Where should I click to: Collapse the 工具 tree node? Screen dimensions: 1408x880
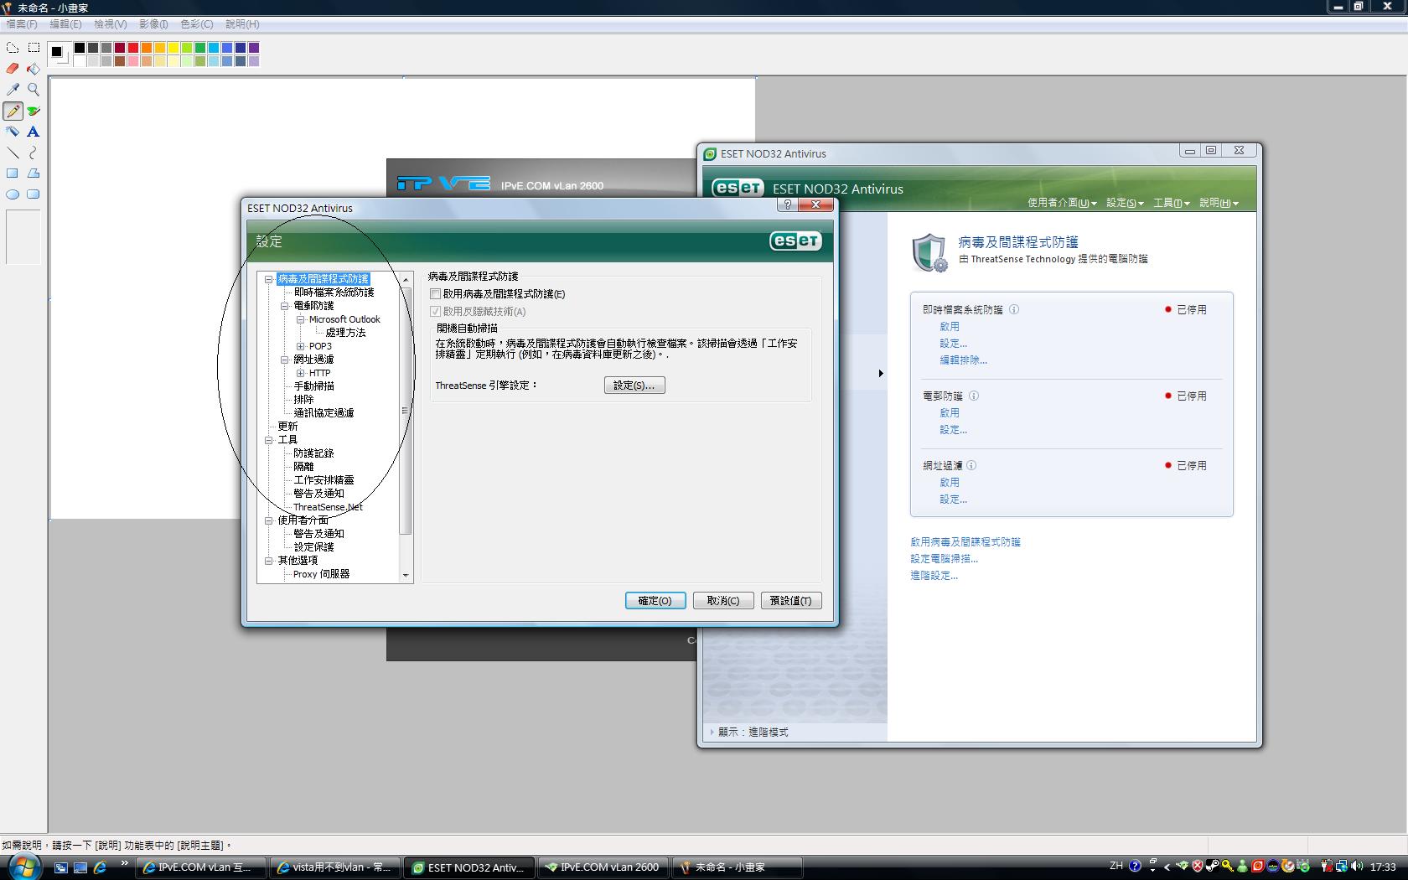click(x=269, y=440)
